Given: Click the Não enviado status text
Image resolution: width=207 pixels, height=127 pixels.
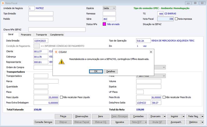Looking at the screenshot, I should pyautogui.click(x=113, y=24).
